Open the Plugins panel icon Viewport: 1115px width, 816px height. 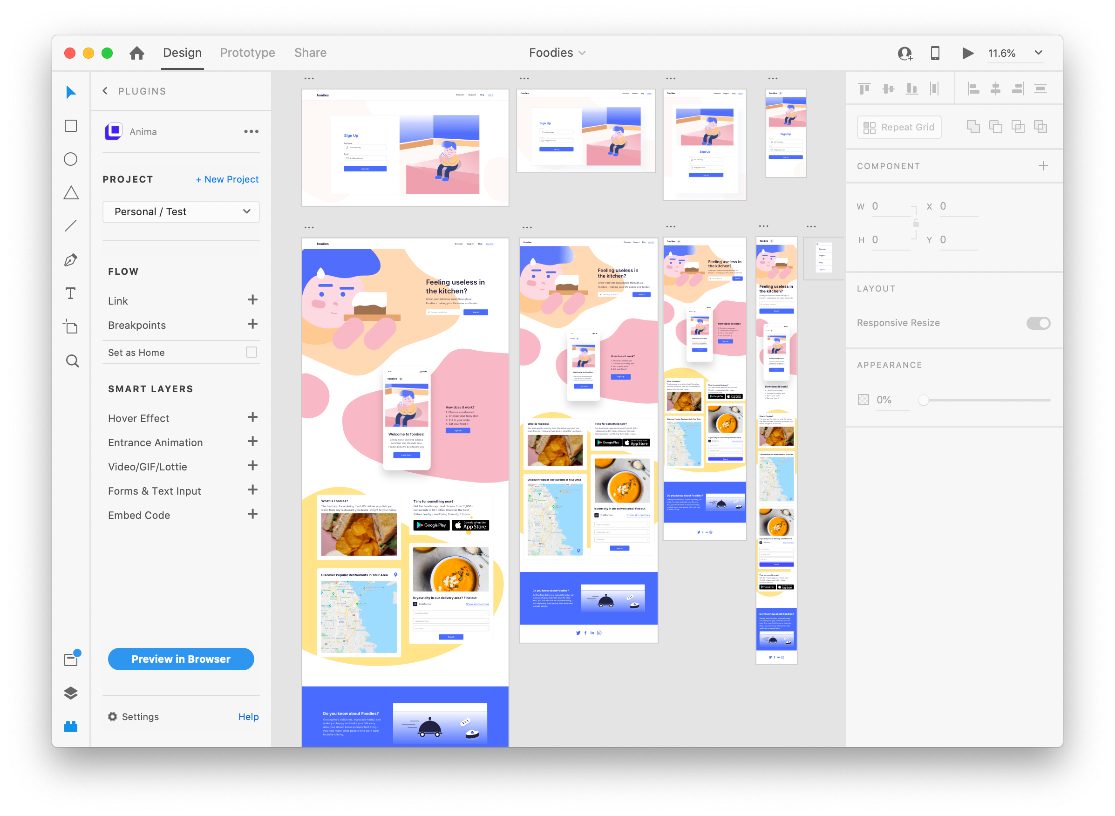click(x=71, y=727)
